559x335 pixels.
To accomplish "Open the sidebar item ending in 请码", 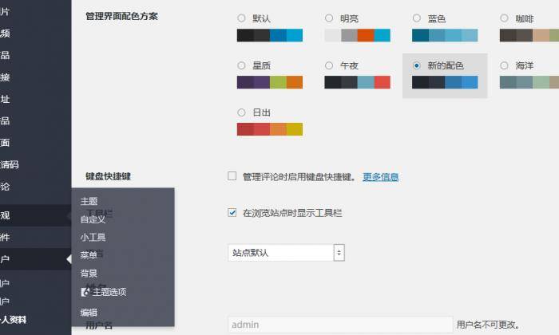I will point(36,164).
